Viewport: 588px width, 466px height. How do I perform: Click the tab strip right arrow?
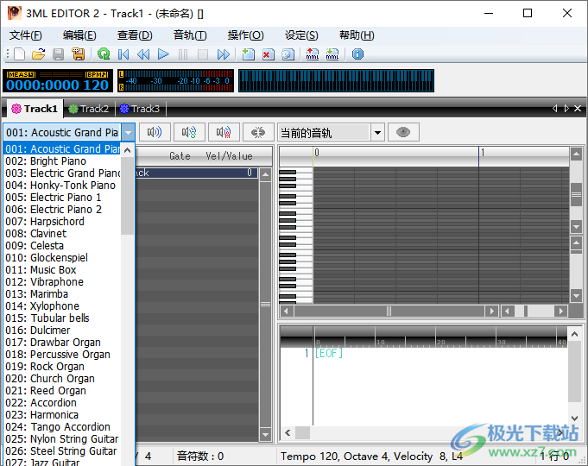pos(566,109)
